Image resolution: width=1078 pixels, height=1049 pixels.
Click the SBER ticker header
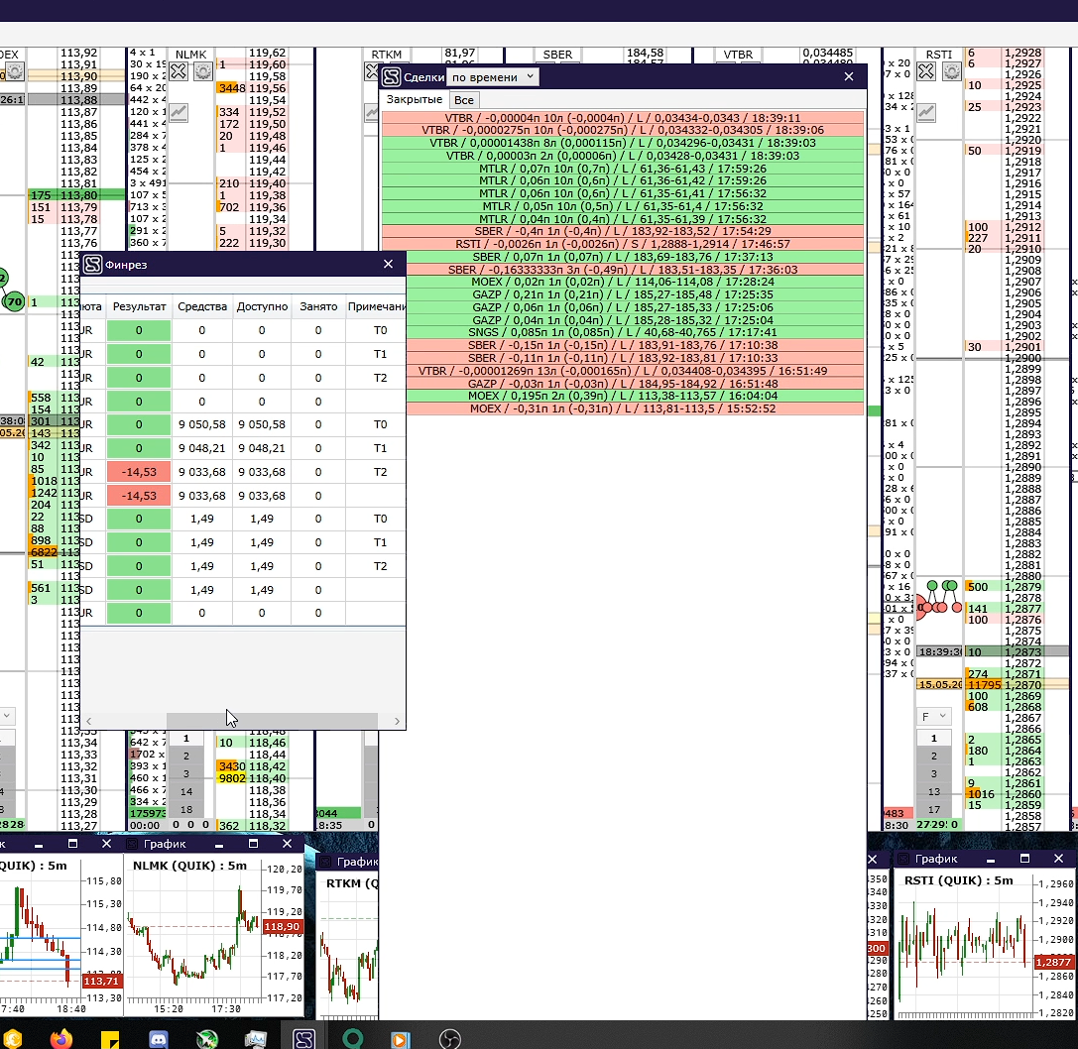pyautogui.click(x=557, y=55)
